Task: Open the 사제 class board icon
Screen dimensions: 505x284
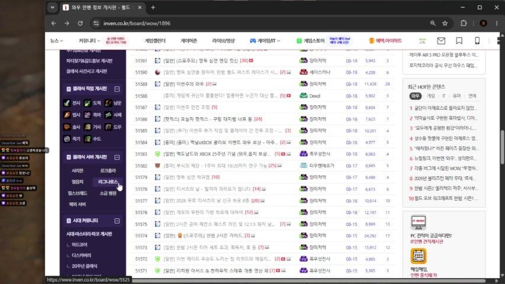Action: coord(108,115)
